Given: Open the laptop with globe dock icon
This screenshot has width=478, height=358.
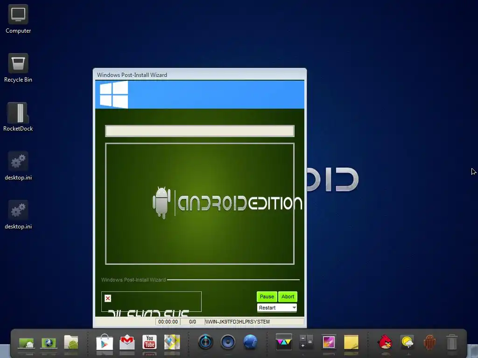Looking at the screenshot, I should [x=49, y=343].
